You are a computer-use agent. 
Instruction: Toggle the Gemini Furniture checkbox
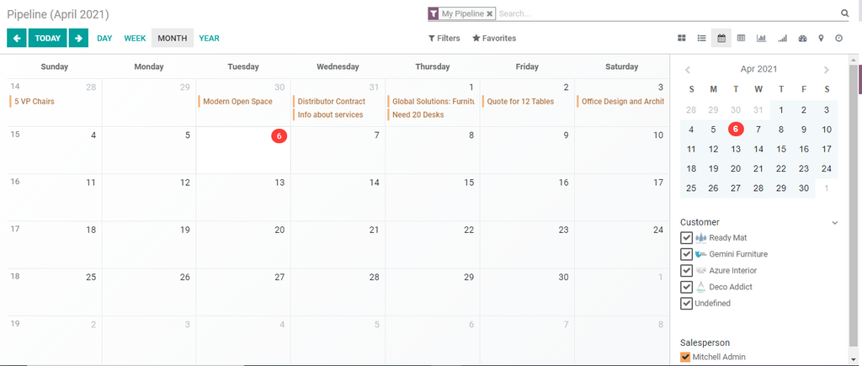[x=686, y=254]
